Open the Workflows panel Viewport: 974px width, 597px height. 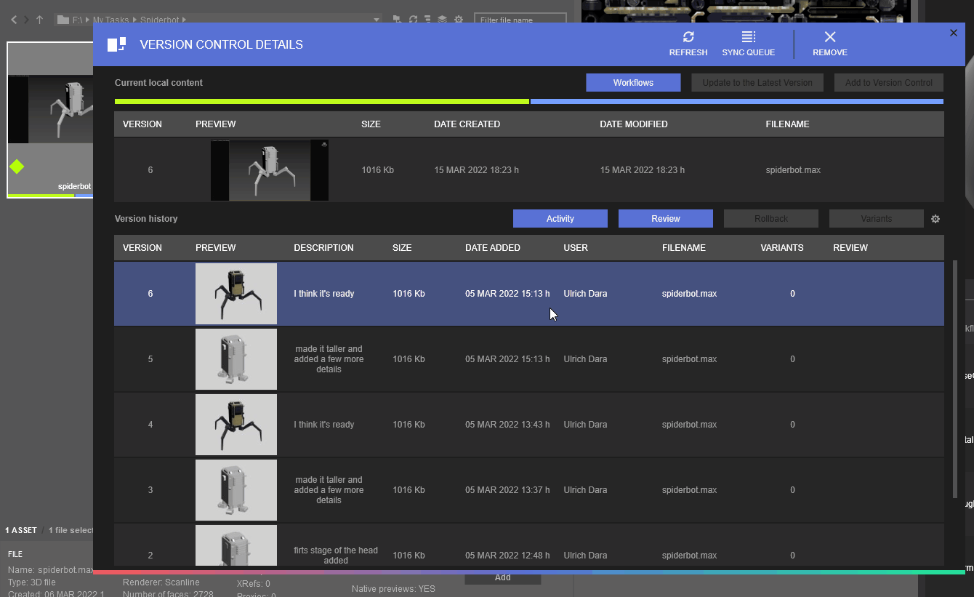tap(633, 83)
